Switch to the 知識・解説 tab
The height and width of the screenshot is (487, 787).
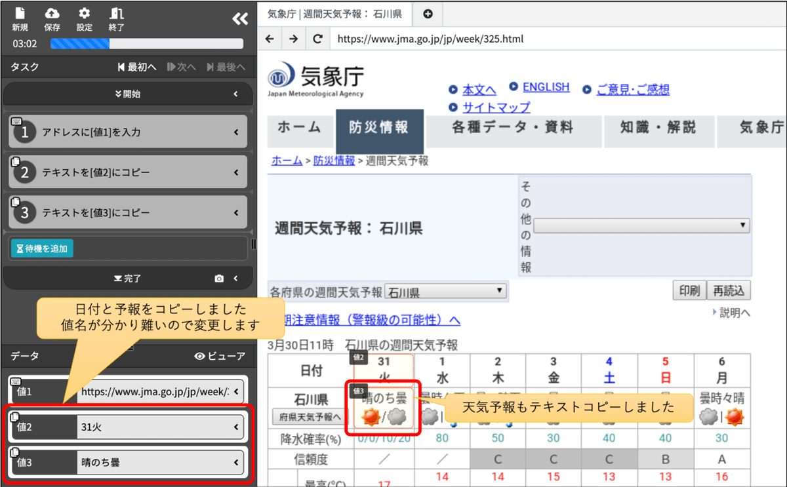click(x=659, y=131)
